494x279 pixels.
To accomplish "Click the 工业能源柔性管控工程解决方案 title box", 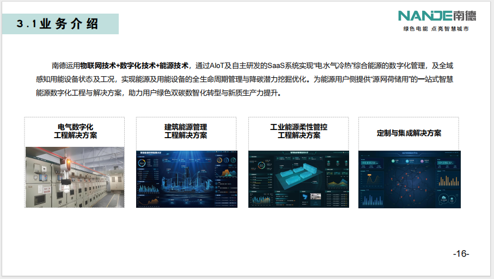I will [298, 131].
